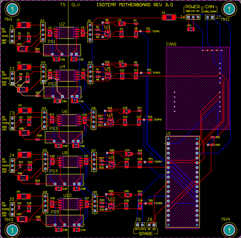Select test point TP4 pad
Viewport: 241px width, 238px height.
151,162
